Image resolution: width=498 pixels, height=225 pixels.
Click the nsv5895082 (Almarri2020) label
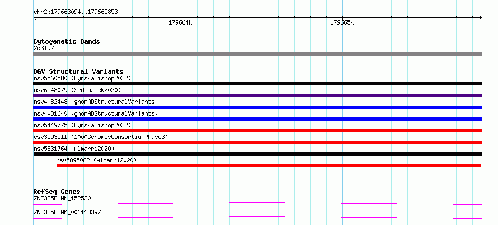[96, 160]
